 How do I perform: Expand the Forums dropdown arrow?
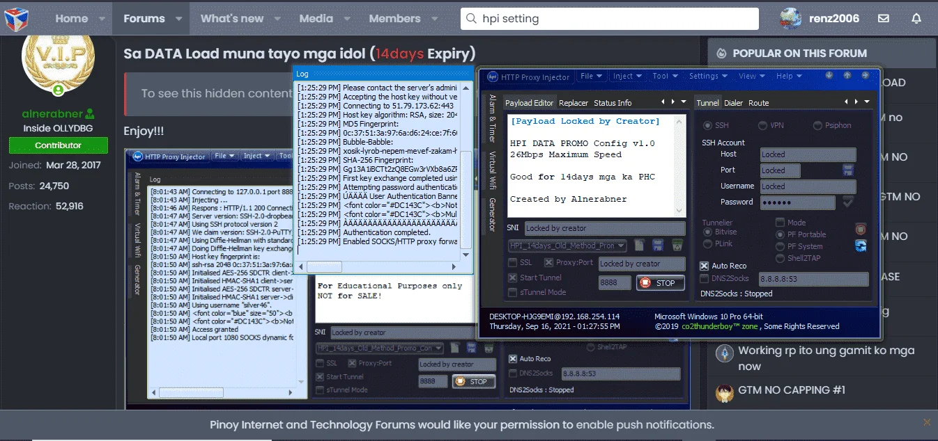coord(178,19)
